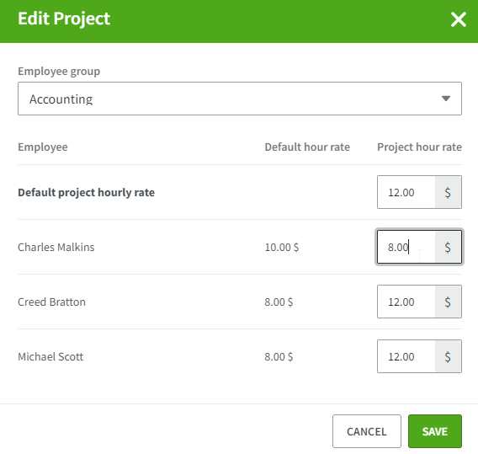Close the Edit Project dialog
478x454 pixels.
pyautogui.click(x=458, y=19)
